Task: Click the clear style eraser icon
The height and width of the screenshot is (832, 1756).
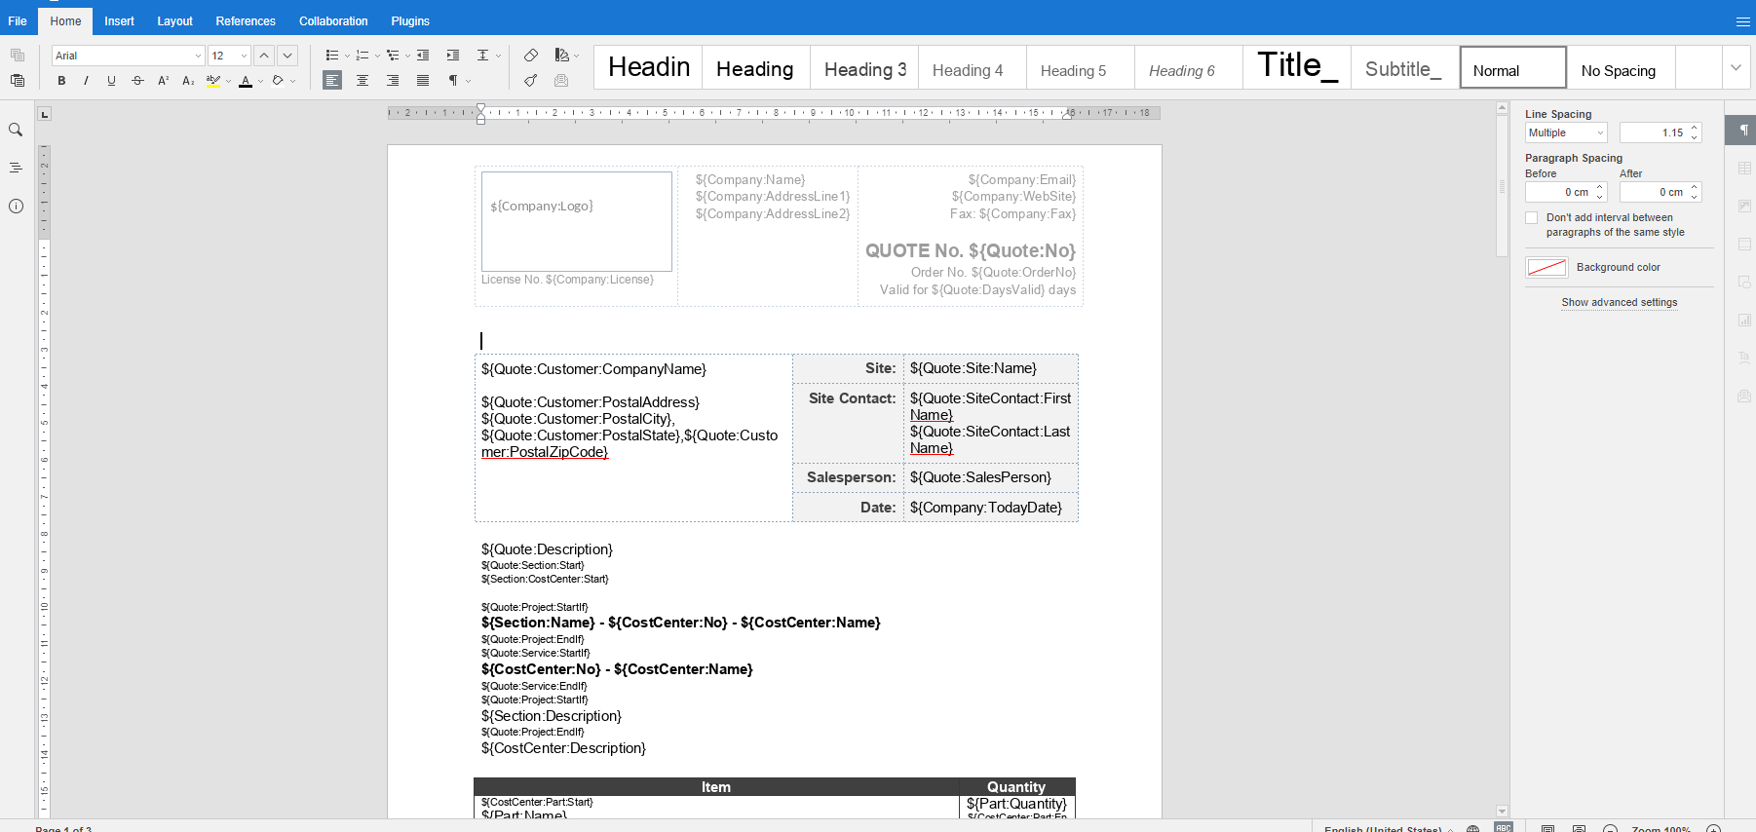Action: pos(530,56)
